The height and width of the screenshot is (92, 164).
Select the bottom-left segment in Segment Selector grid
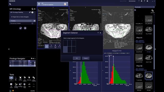[x=65, y=49]
